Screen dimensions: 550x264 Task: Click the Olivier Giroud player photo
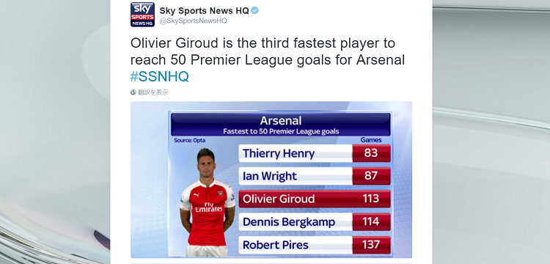pos(208,202)
